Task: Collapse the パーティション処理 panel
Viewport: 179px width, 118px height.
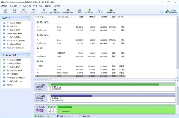Action: [29, 55]
